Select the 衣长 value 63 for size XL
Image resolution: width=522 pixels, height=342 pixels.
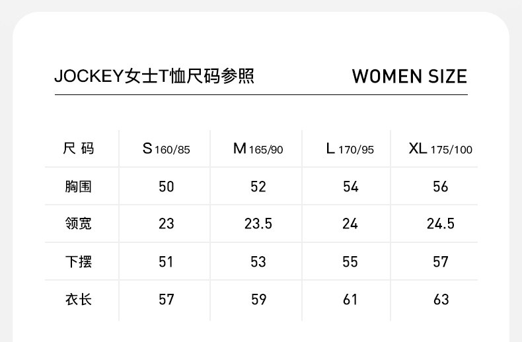[x=441, y=300]
